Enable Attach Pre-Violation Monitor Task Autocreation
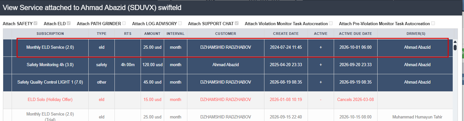Screen dimensions: 464x121 433,23
